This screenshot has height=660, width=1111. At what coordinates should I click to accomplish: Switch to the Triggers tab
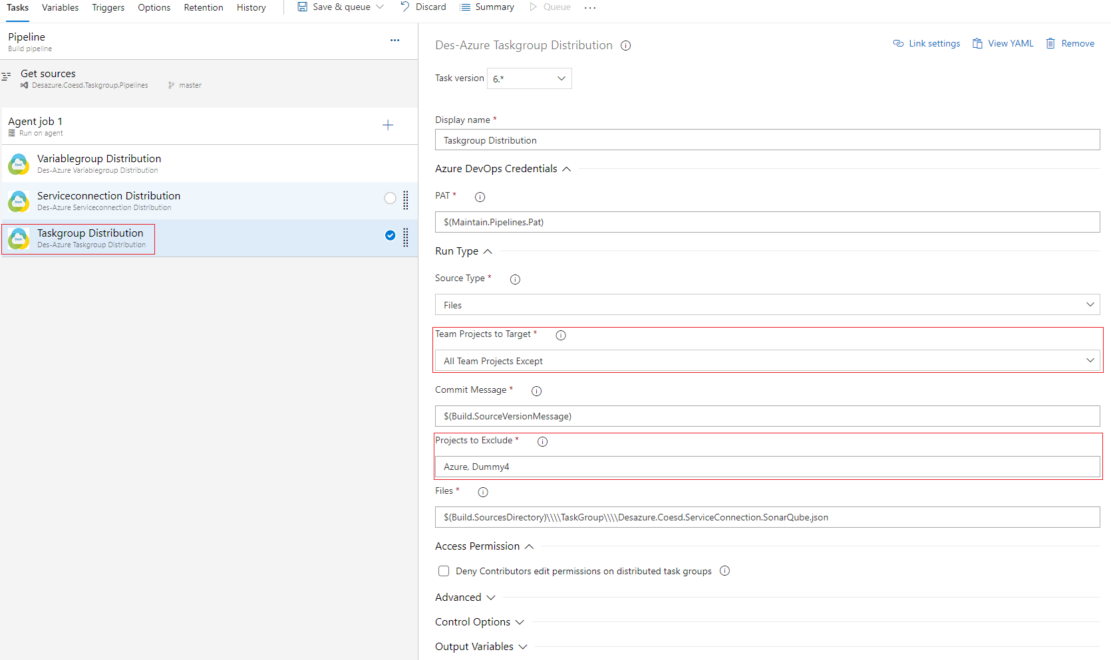108,7
